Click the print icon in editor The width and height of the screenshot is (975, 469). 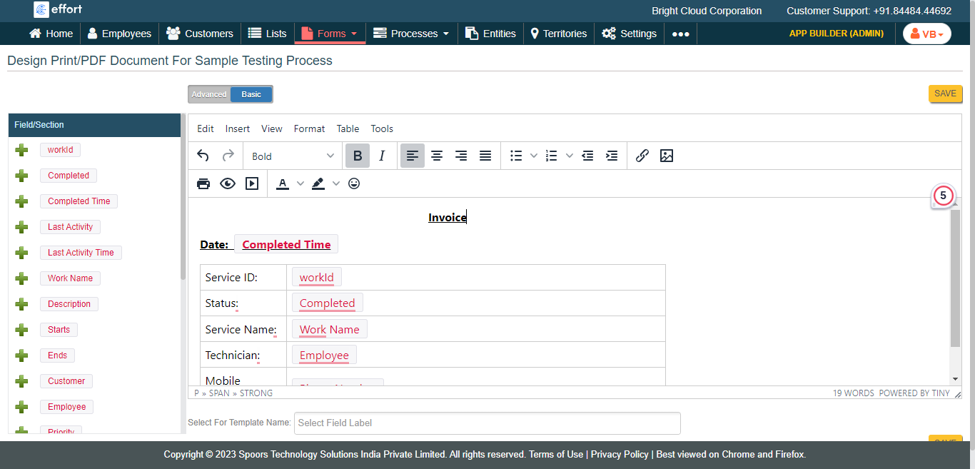203,183
